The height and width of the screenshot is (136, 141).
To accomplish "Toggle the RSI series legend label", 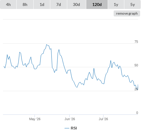I will click(74, 128).
